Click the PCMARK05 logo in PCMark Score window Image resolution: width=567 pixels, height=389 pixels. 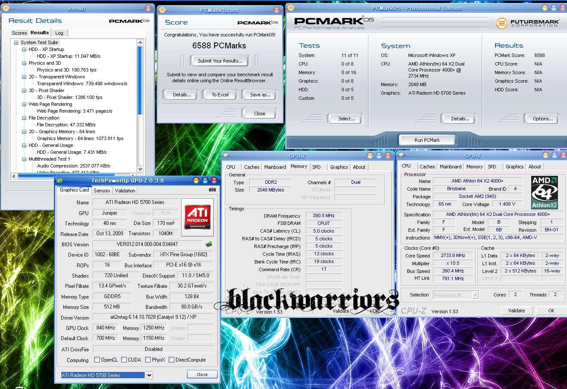pos(257,23)
